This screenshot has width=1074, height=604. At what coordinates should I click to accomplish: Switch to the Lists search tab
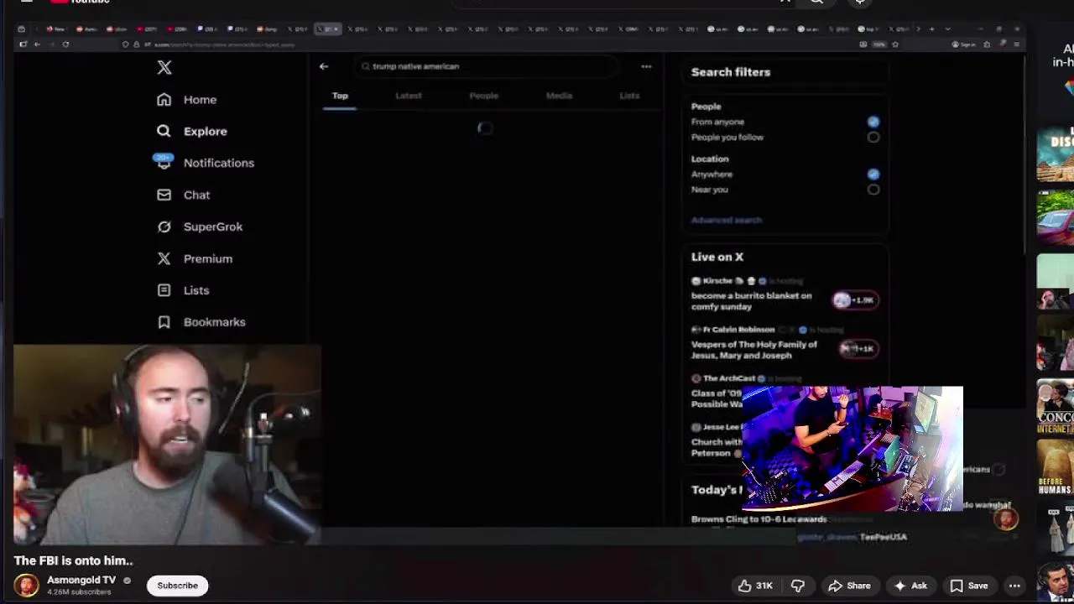click(x=629, y=96)
